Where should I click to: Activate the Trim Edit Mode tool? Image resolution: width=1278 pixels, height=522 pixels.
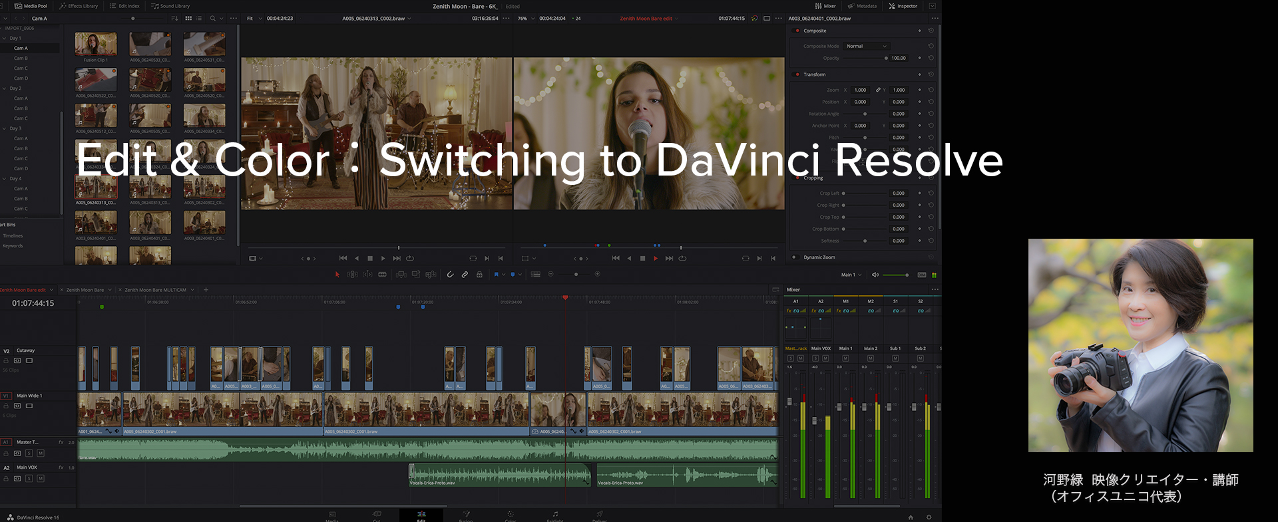(x=352, y=274)
